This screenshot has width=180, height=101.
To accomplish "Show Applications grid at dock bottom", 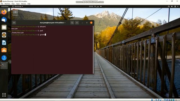I will tap(4, 95).
